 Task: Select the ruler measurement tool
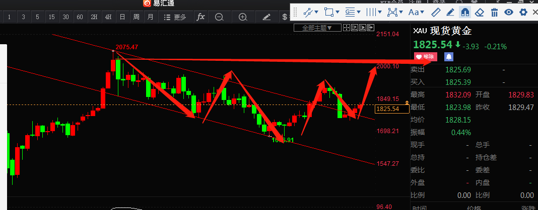click(x=436, y=12)
